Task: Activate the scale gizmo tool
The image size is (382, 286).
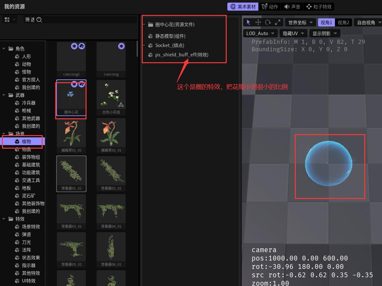Action: 278,22
